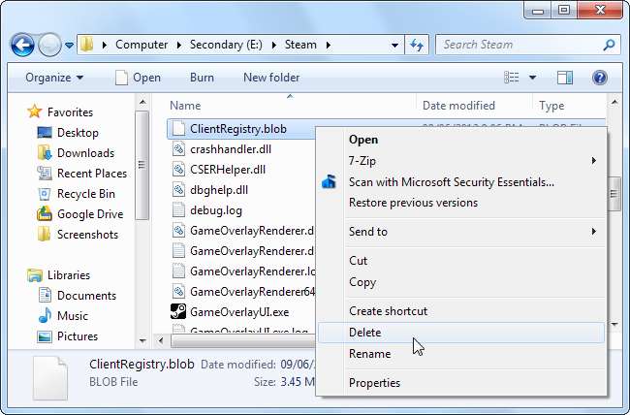The width and height of the screenshot is (630, 415).
Task: Click the Burn toolbar button
Action: 202,78
